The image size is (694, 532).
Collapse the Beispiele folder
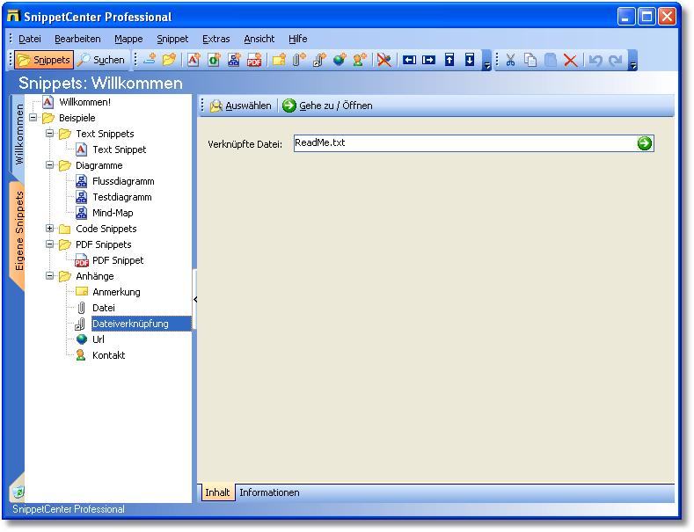click(x=33, y=118)
